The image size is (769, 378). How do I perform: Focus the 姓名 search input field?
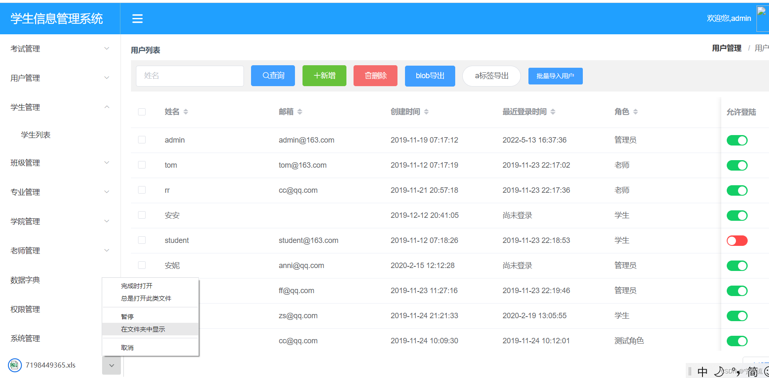(190, 76)
